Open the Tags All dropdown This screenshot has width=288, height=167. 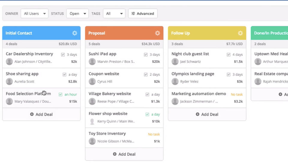pos(114,14)
